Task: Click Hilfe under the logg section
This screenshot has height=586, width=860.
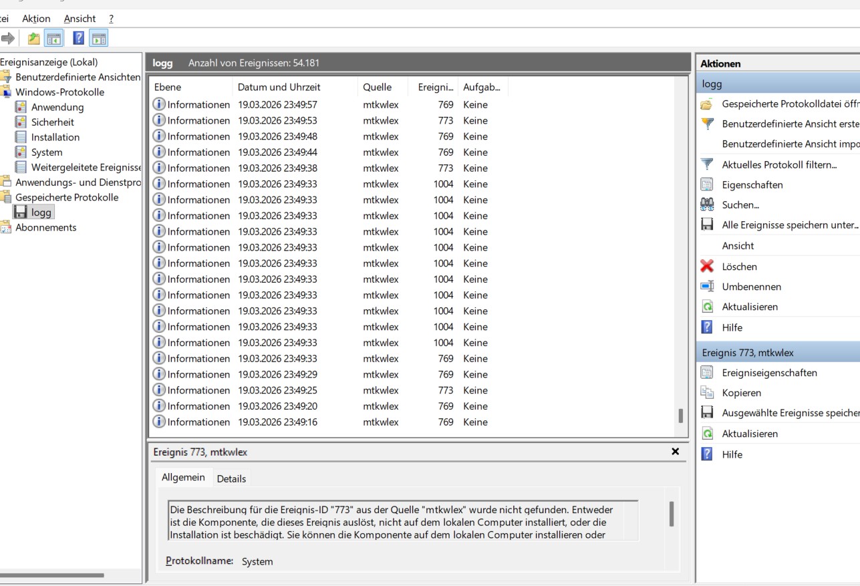Action: coord(732,328)
